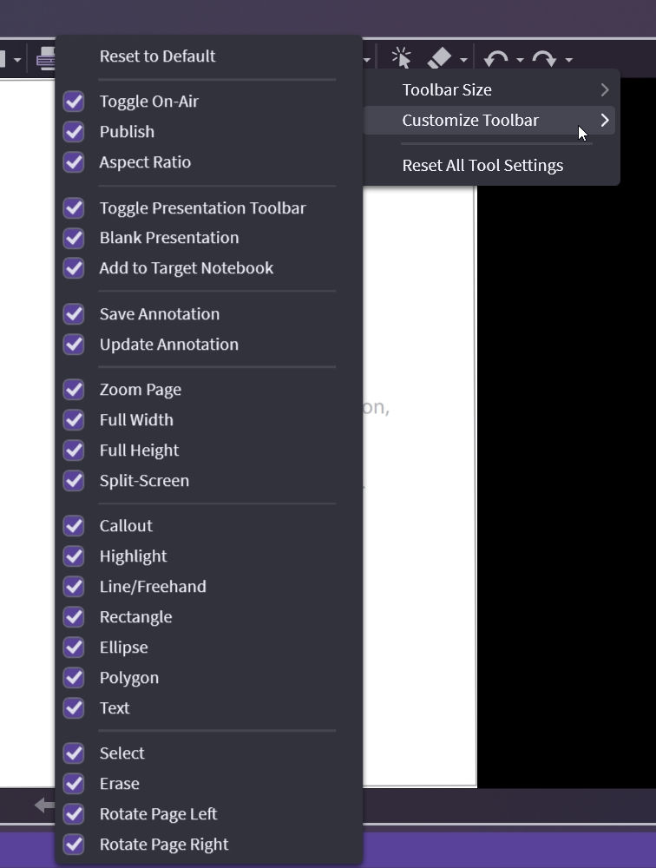Open the Undo history dropdown arrow
Image resolution: width=656 pixels, height=868 pixels.
pyautogui.click(x=520, y=60)
